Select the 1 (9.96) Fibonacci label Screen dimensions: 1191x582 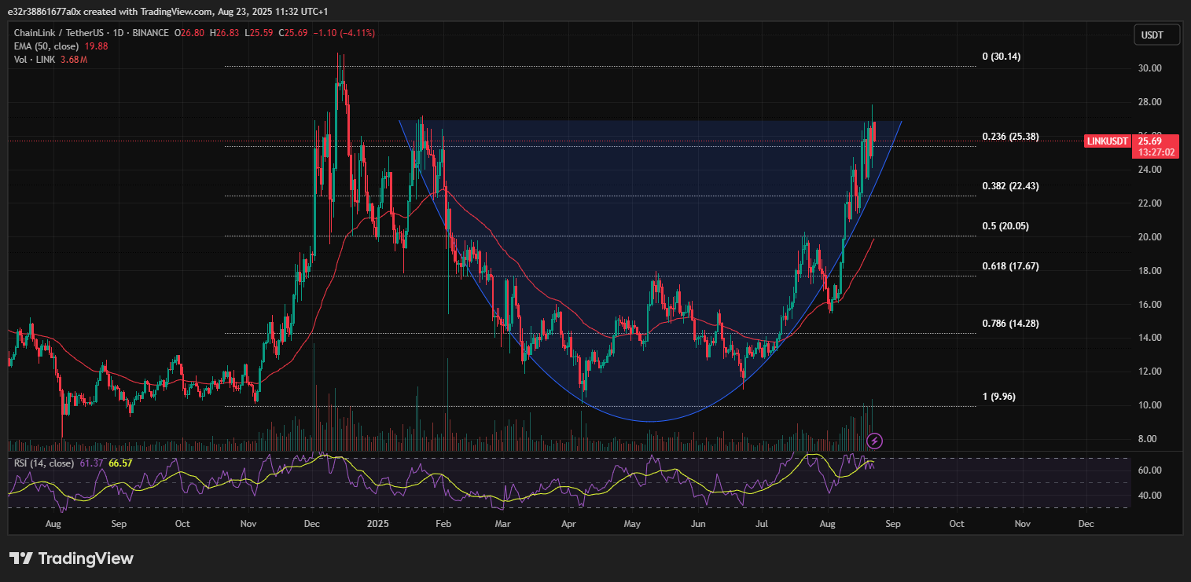998,397
